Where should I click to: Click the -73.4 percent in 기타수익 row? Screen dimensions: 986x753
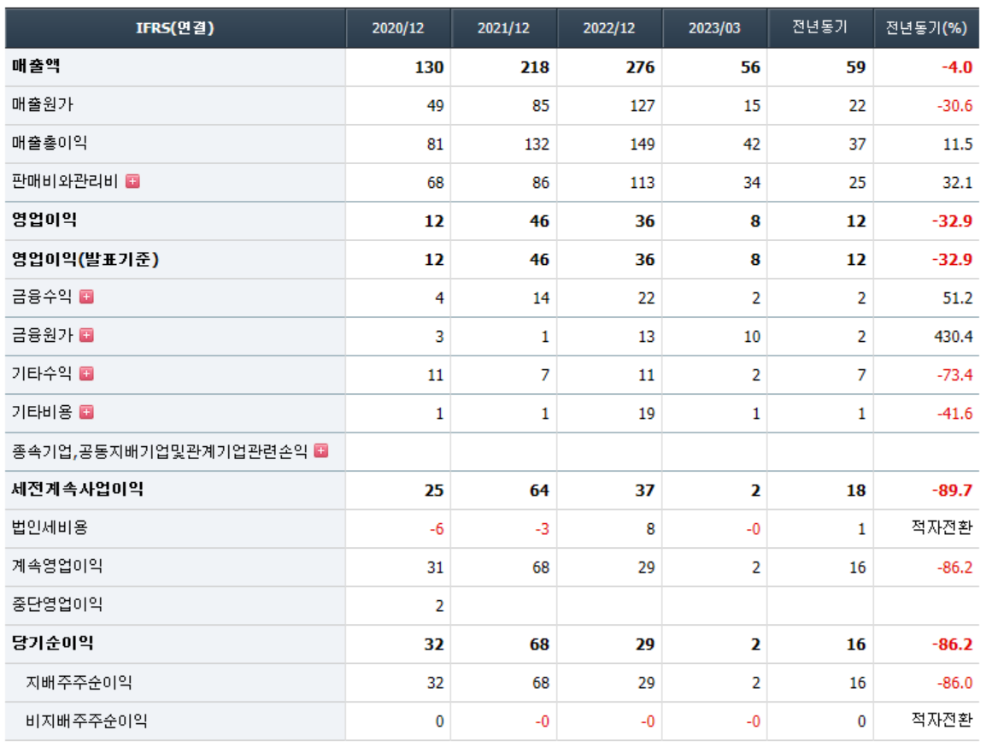click(x=954, y=375)
